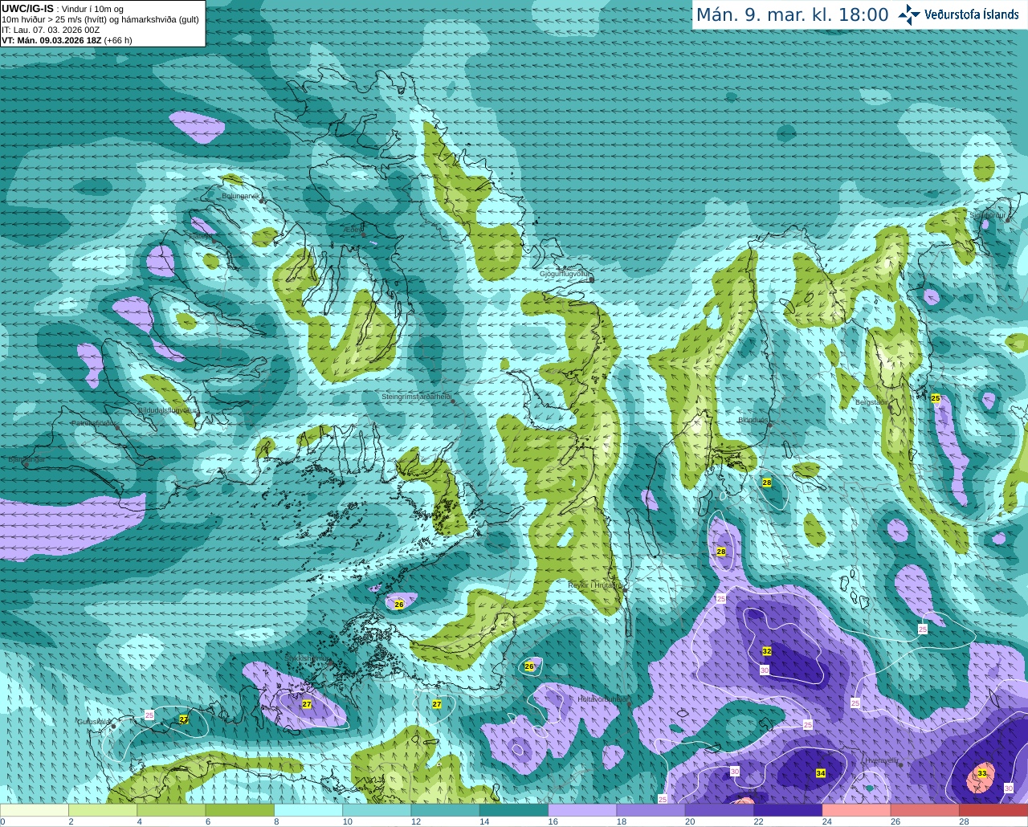This screenshot has height=827, width=1028.
Task: Click the white 25 label above the 32 marker
Action: 721,599
